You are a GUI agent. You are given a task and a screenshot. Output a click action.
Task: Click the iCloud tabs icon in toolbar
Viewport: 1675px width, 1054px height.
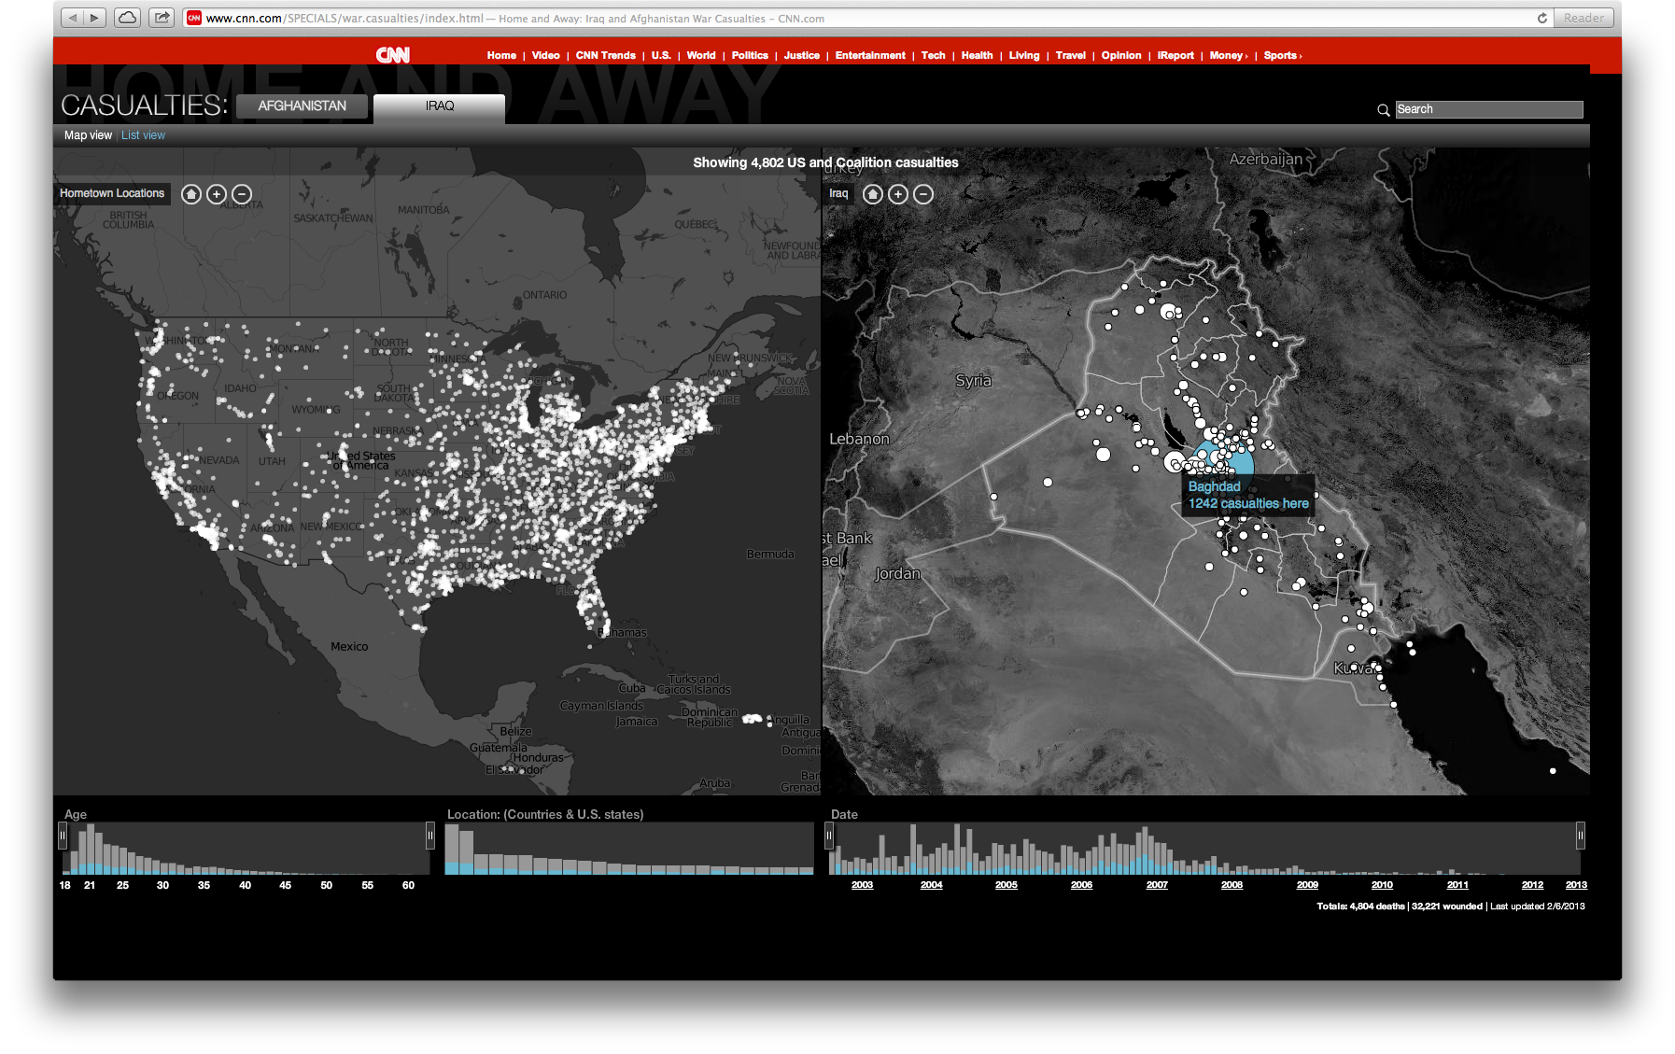(128, 18)
